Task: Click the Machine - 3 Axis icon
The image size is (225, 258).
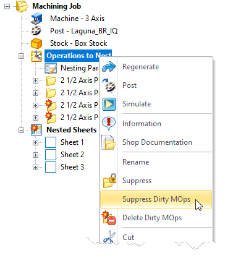Action: tap(36, 19)
